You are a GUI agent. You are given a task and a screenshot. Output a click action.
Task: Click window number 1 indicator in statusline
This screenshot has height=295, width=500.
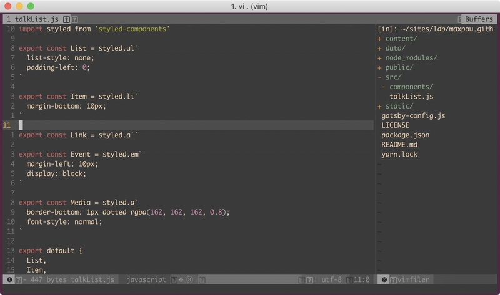click(x=9, y=280)
